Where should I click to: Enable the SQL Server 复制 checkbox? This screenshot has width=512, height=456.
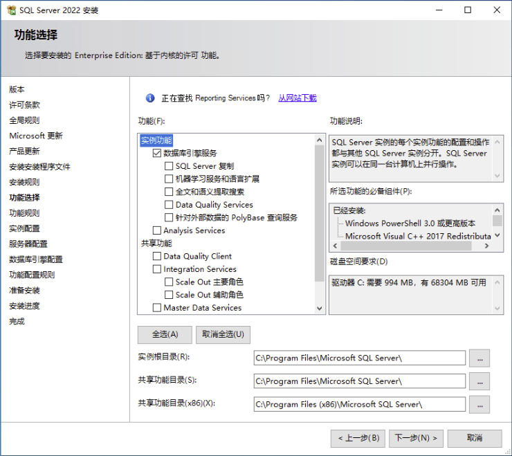point(169,166)
